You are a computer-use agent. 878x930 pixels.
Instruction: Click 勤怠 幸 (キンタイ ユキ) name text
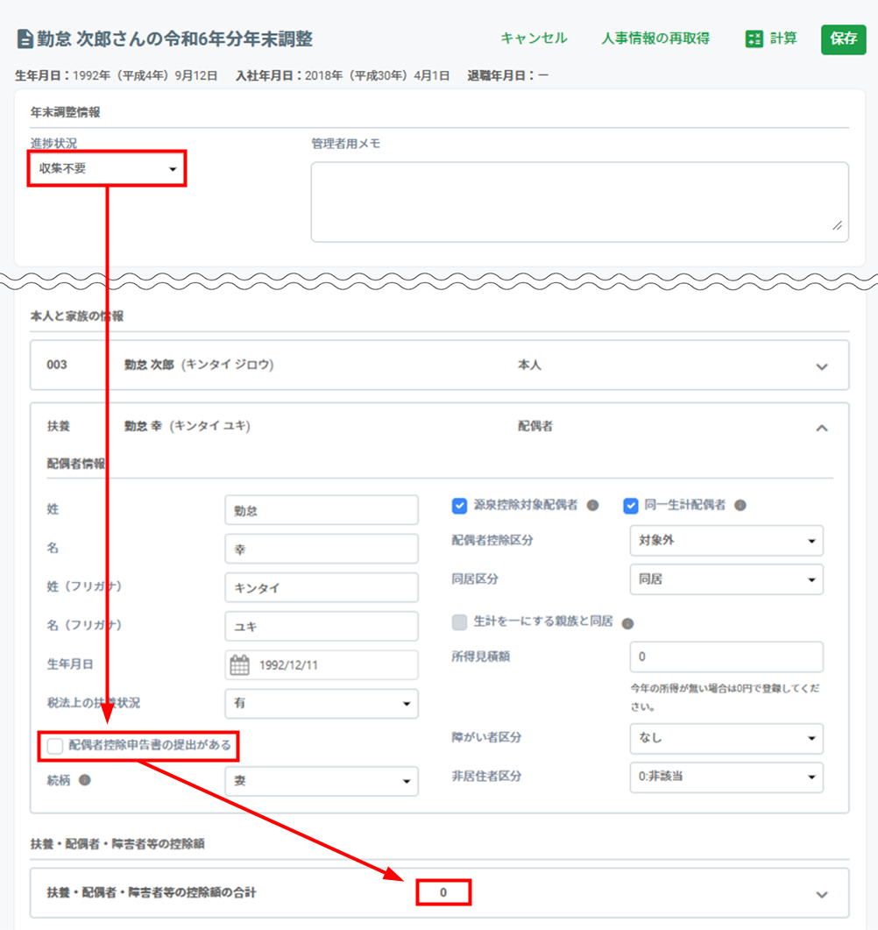(188, 426)
